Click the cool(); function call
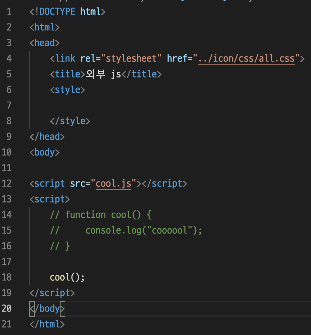Image resolution: width=311 pixels, height=335 pixels. (x=67, y=277)
